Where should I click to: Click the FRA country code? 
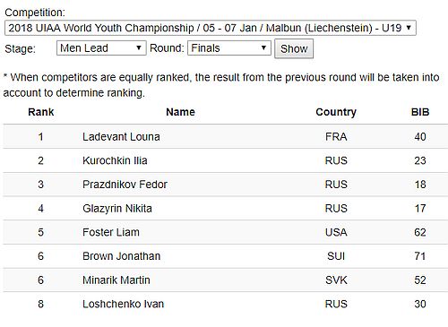click(336, 137)
